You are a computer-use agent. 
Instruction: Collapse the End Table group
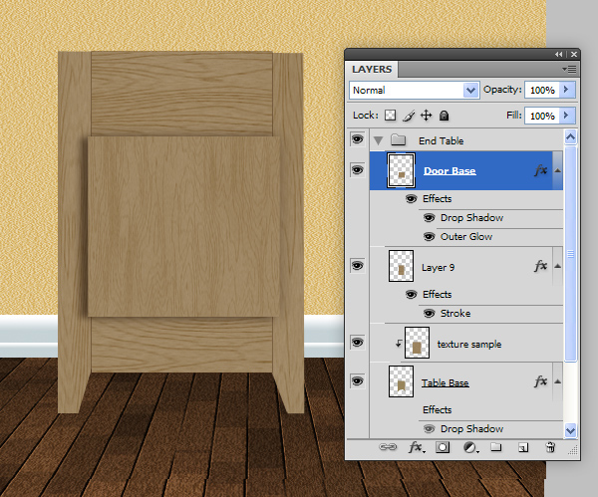click(x=379, y=140)
